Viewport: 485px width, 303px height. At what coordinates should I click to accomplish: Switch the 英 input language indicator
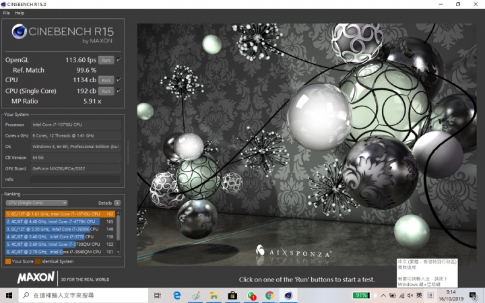pyautogui.click(x=419, y=295)
